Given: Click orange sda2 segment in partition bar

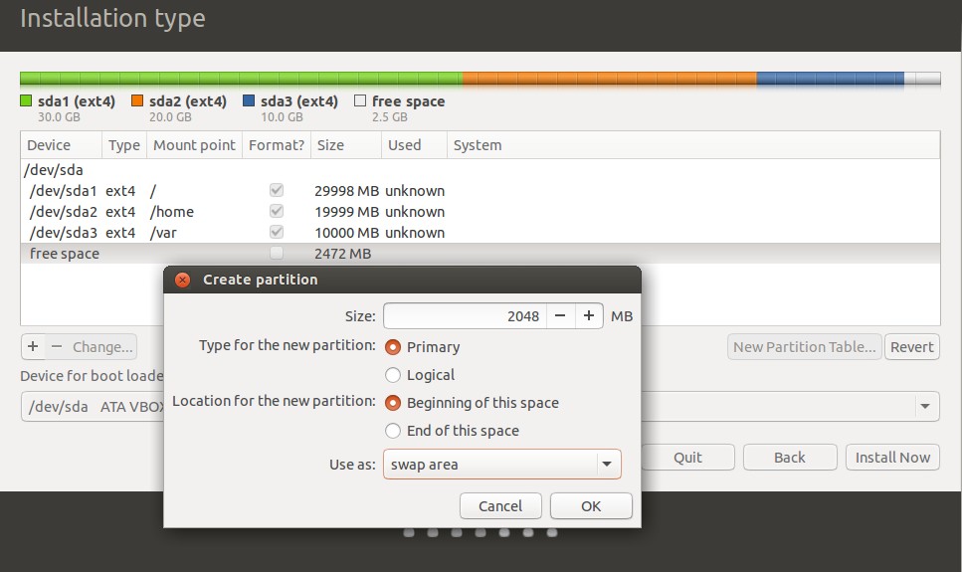Looking at the screenshot, I should click(x=609, y=78).
